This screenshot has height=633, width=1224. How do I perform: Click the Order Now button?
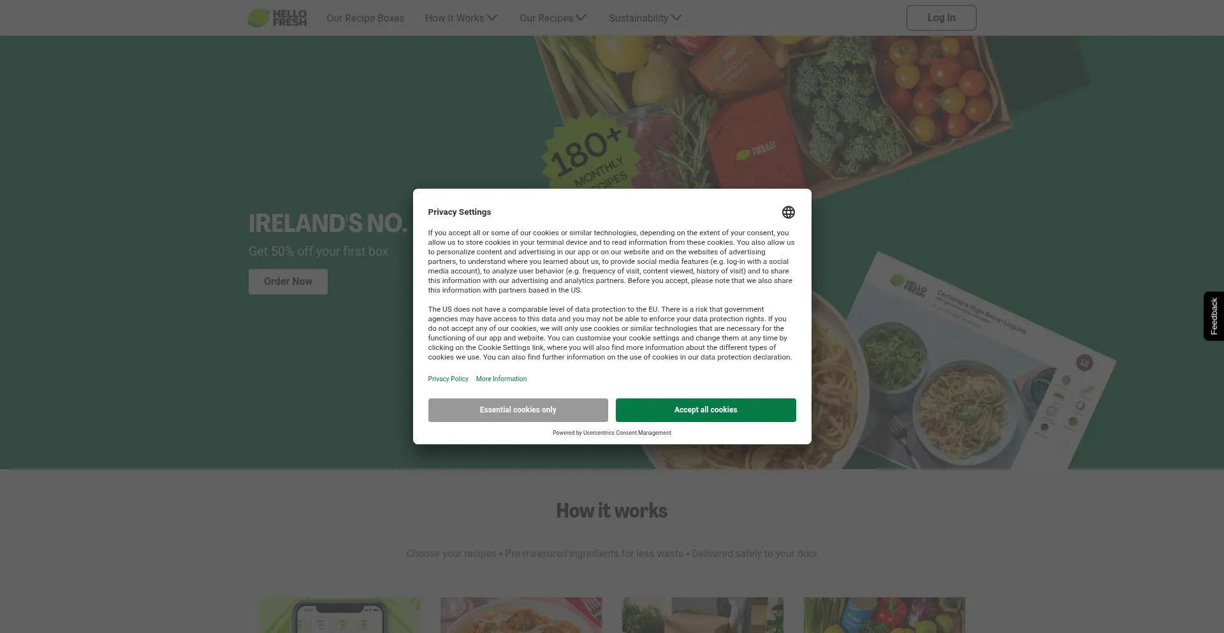(288, 281)
